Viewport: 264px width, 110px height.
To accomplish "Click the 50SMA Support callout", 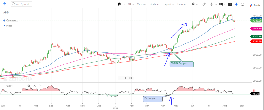I will tap(181, 64).
